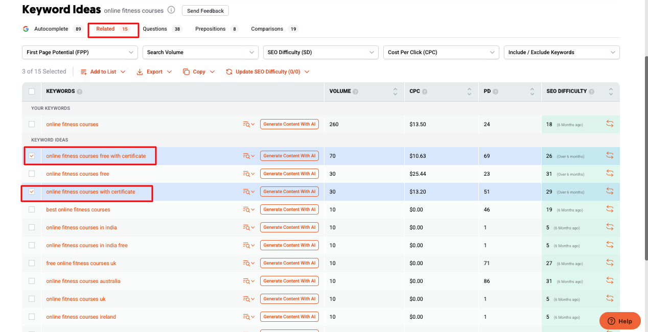This screenshot has height=332, width=648.
Task: Uncheck online fitness courses free with certificate
Action: [x=32, y=156]
